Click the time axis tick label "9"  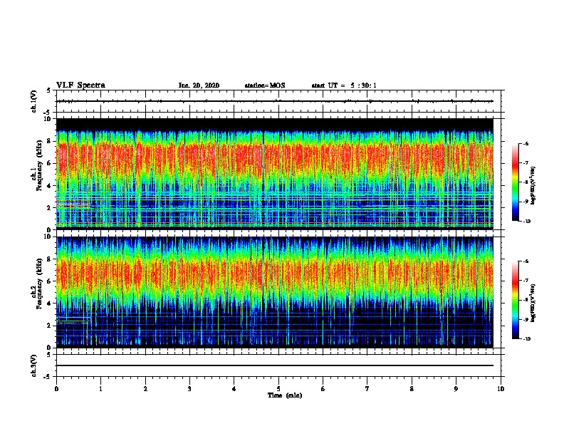pos(456,388)
